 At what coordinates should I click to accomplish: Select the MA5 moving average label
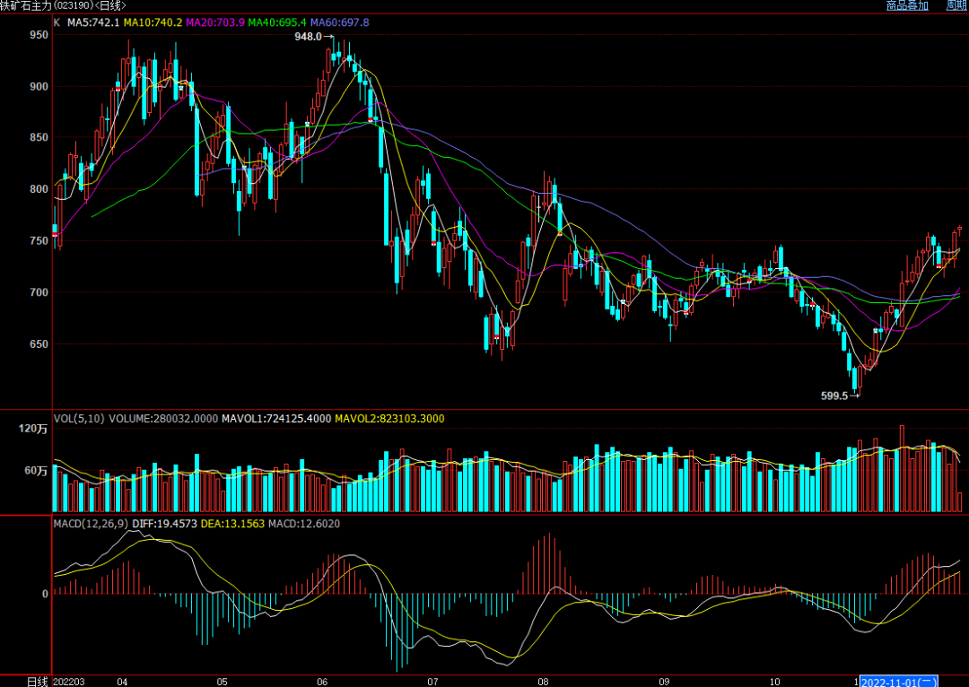tap(93, 22)
